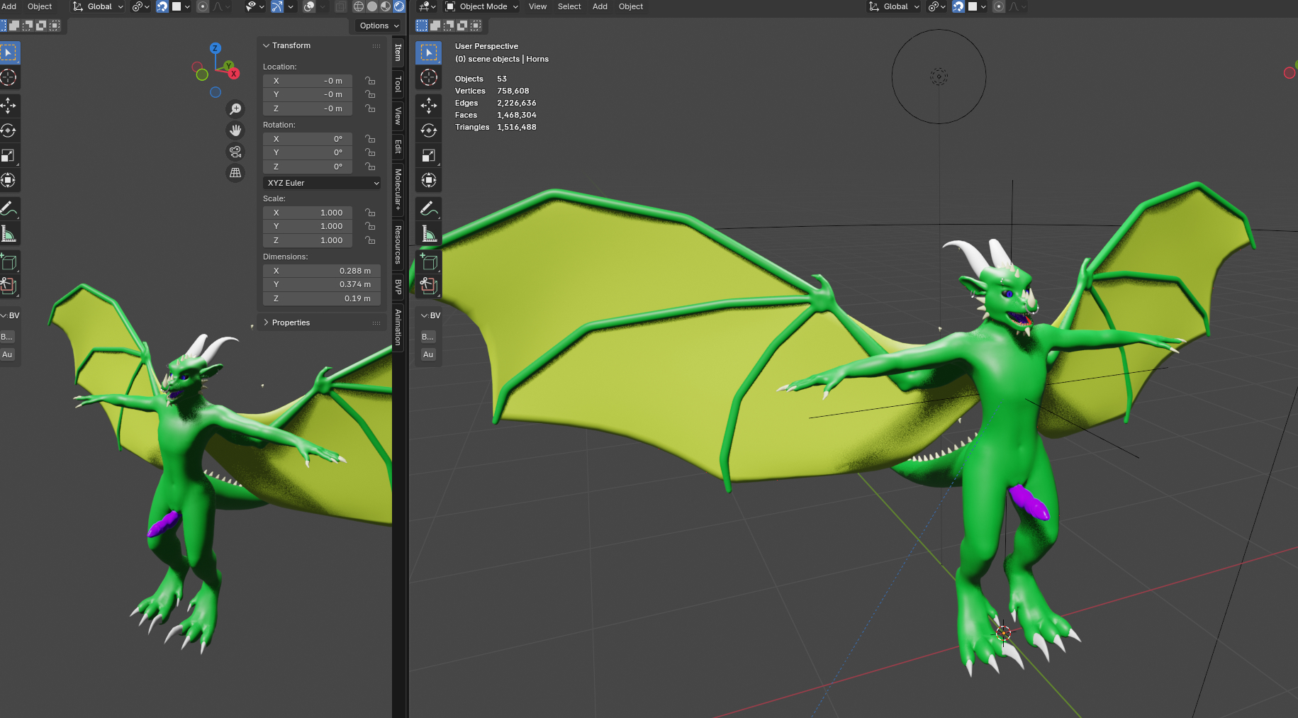This screenshot has height=718, width=1298.
Task: Click the Scale X value field
Action: point(308,213)
